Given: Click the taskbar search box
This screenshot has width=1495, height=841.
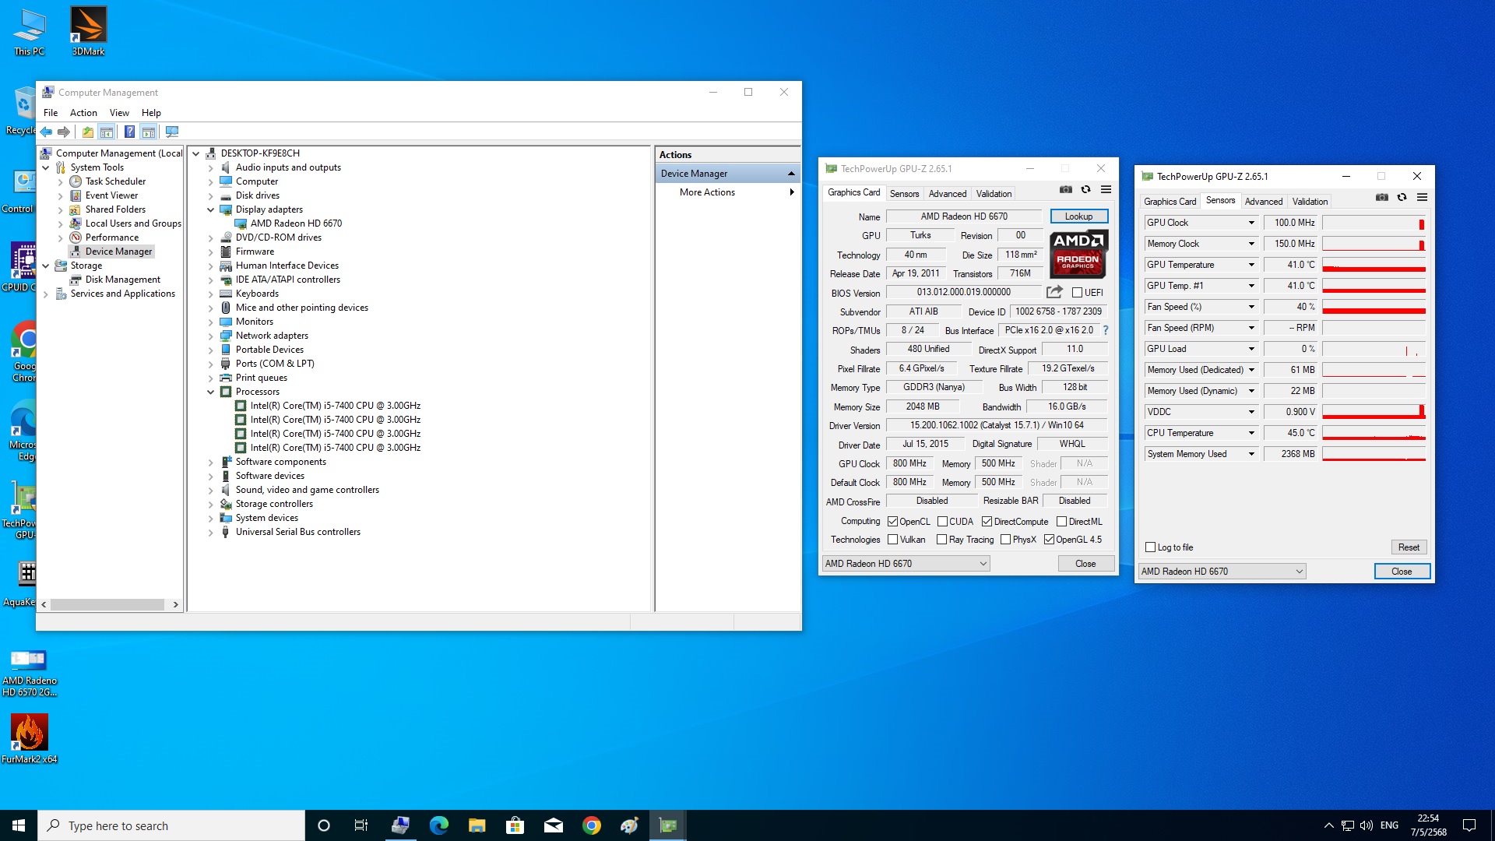Looking at the screenshot, I should (x=171, y=825).
